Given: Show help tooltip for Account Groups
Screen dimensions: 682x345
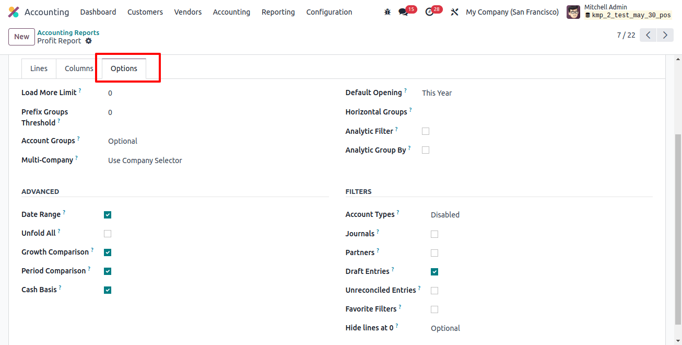Looking at the screenshot, I should click(x=78, y=139).
